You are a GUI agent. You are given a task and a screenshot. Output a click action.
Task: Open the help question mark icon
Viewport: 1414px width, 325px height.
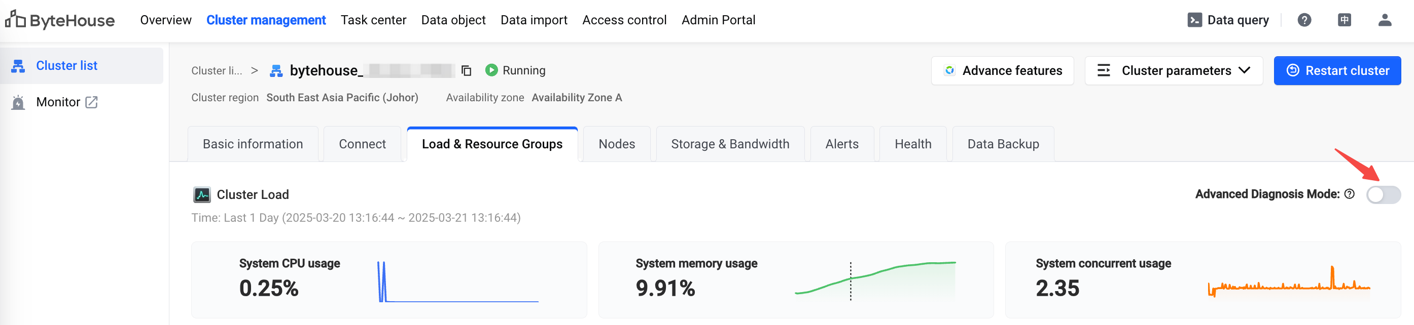pyautogui.click(x=1304, y=20)
